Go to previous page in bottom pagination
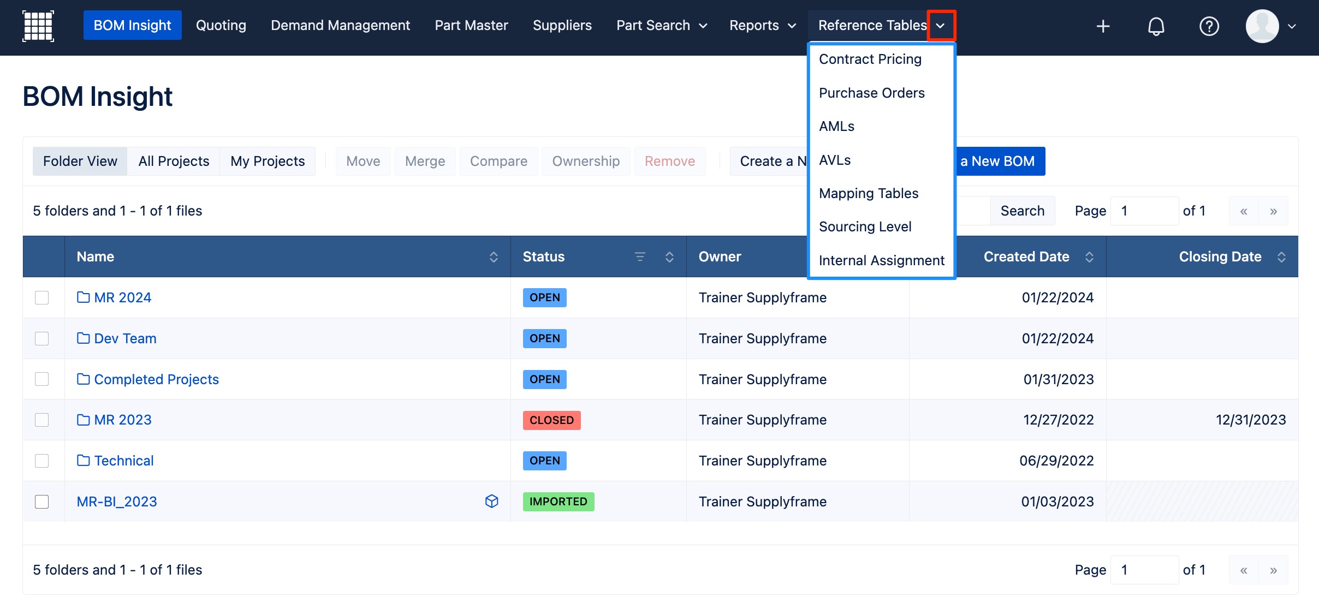The width and height of the screenshot is (1319, 597). (x=1244, y=570)
